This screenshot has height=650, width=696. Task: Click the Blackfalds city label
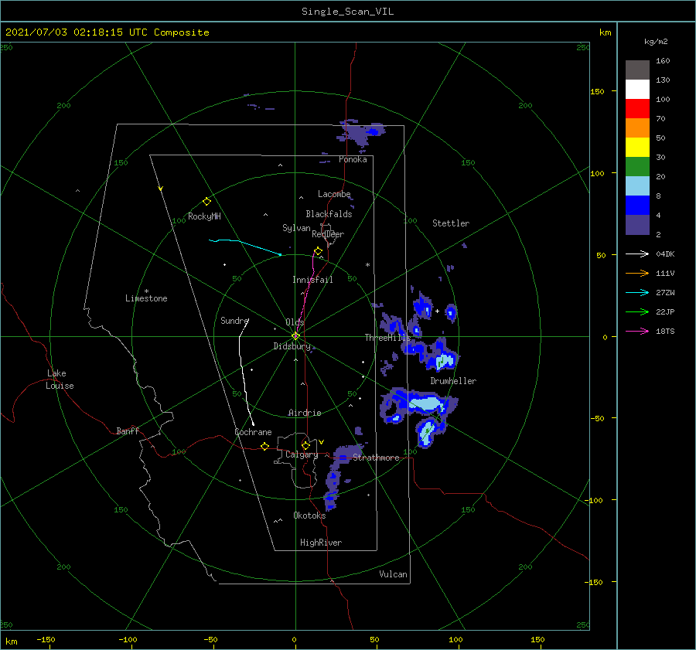(x=329, y=214)
